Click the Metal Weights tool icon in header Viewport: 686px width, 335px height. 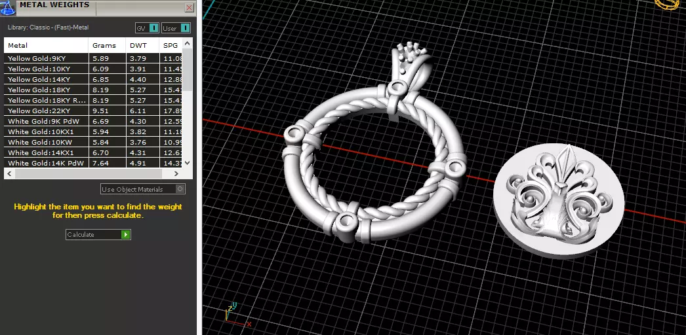(8, 8)
